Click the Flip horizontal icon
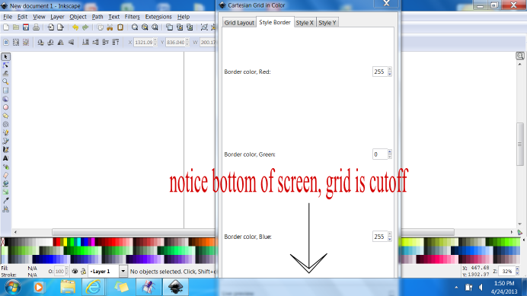Viewport: 527px width, 296px height. [61, 43]
